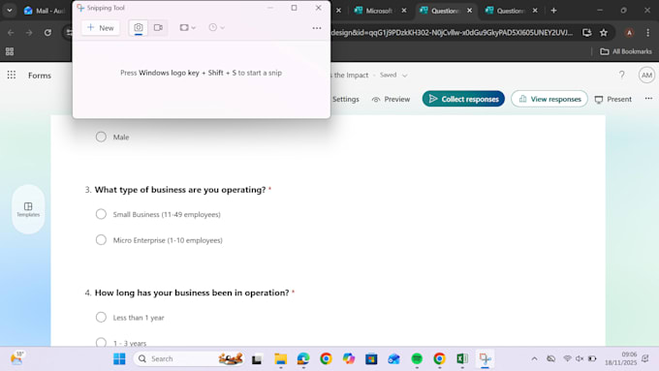Select Less than 1 year
659x371 pixels.
coord(101,317)
